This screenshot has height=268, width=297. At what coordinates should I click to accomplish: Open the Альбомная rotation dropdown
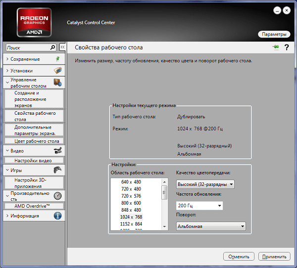(211, 226)
